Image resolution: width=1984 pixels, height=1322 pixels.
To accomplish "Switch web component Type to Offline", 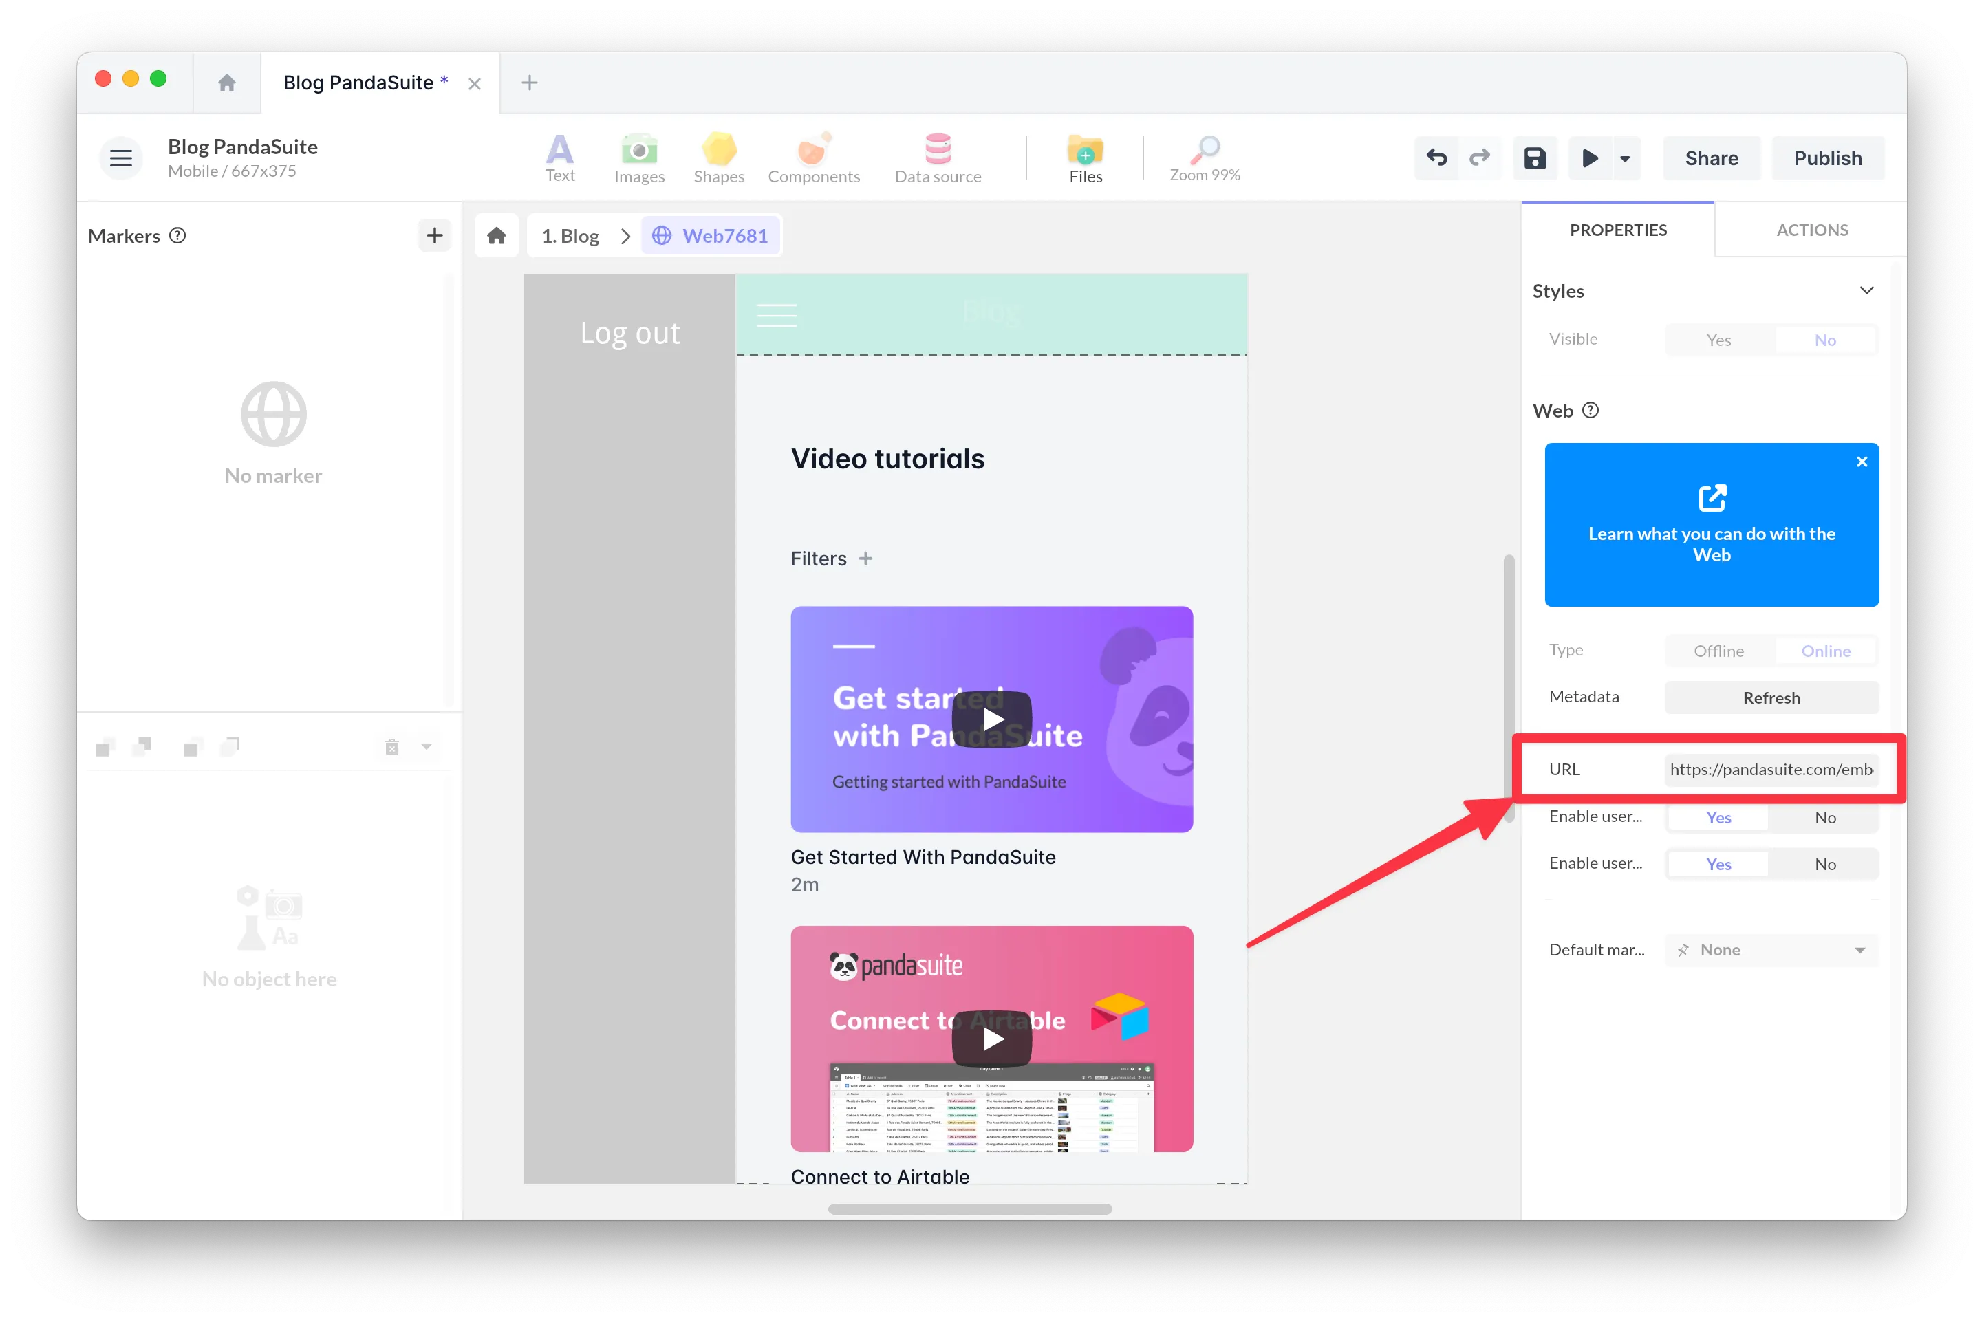I will [1718, 651].
